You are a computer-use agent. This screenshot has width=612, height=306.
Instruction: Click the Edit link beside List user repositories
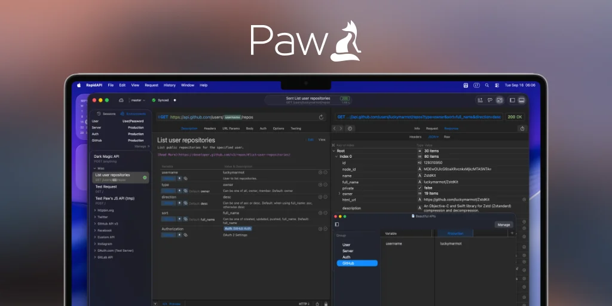point(310,140)
